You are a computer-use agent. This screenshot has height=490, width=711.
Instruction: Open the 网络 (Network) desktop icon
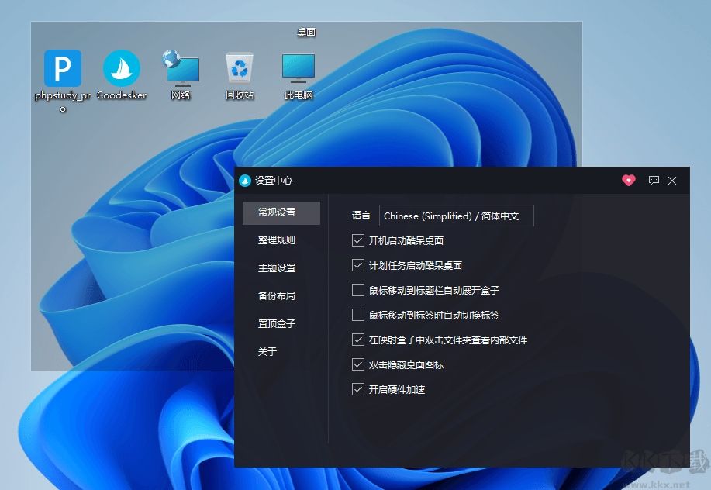pos(181,68)
